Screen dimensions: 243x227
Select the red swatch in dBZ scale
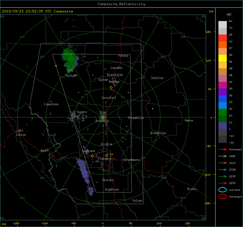point(222,38)
